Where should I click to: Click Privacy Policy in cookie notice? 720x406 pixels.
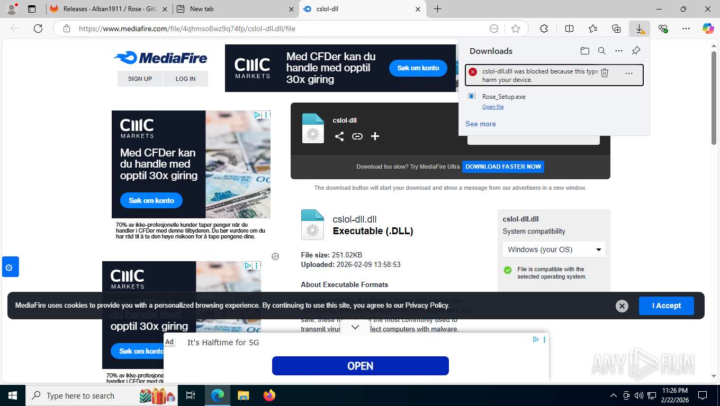pos(427,305)
